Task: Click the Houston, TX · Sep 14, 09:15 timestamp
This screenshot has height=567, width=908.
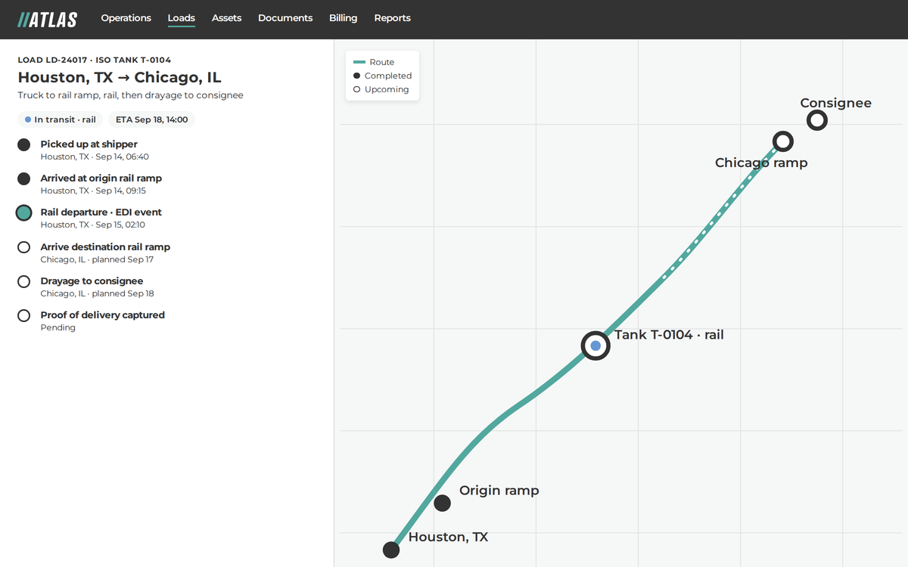Action: pos(93,191)
